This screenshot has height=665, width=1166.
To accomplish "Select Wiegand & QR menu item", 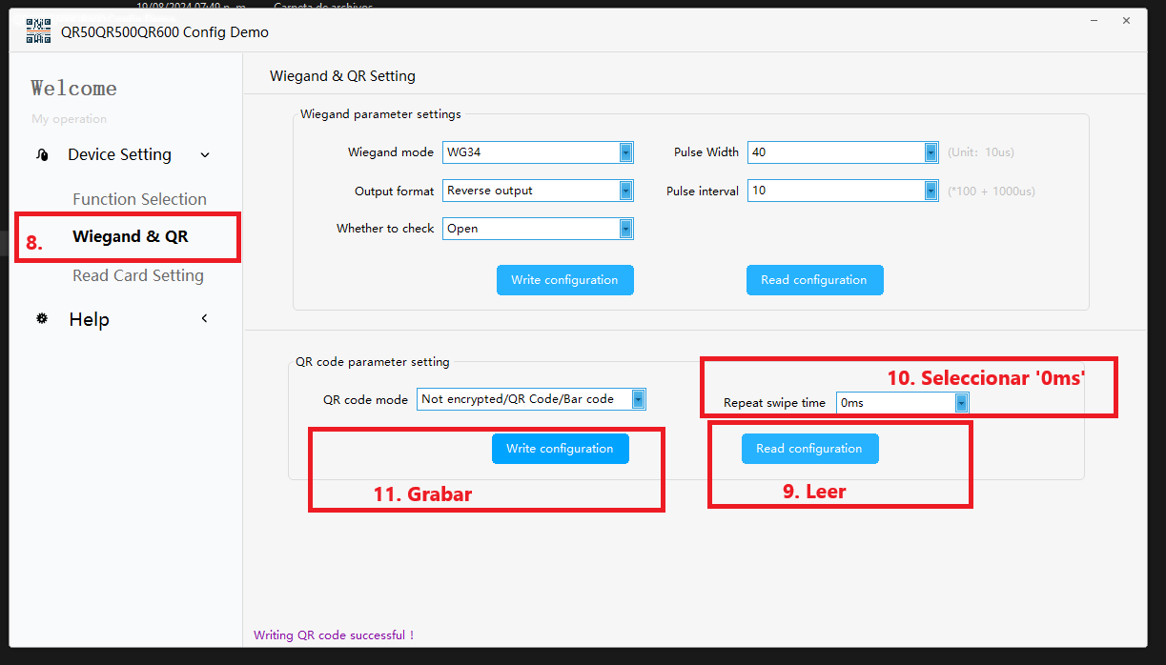I will (x=130, y=236).
